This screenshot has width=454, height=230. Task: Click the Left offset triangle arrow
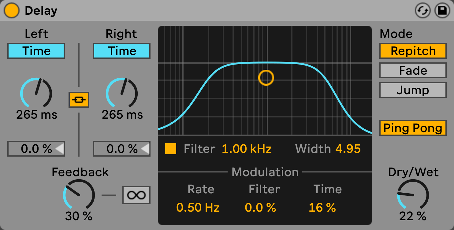tap(59, 149)
